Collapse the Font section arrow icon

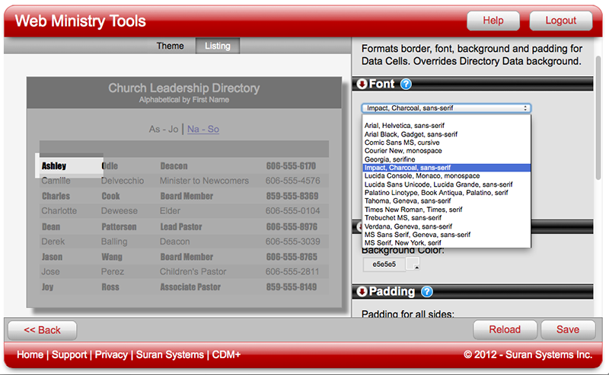coord(362,85)
